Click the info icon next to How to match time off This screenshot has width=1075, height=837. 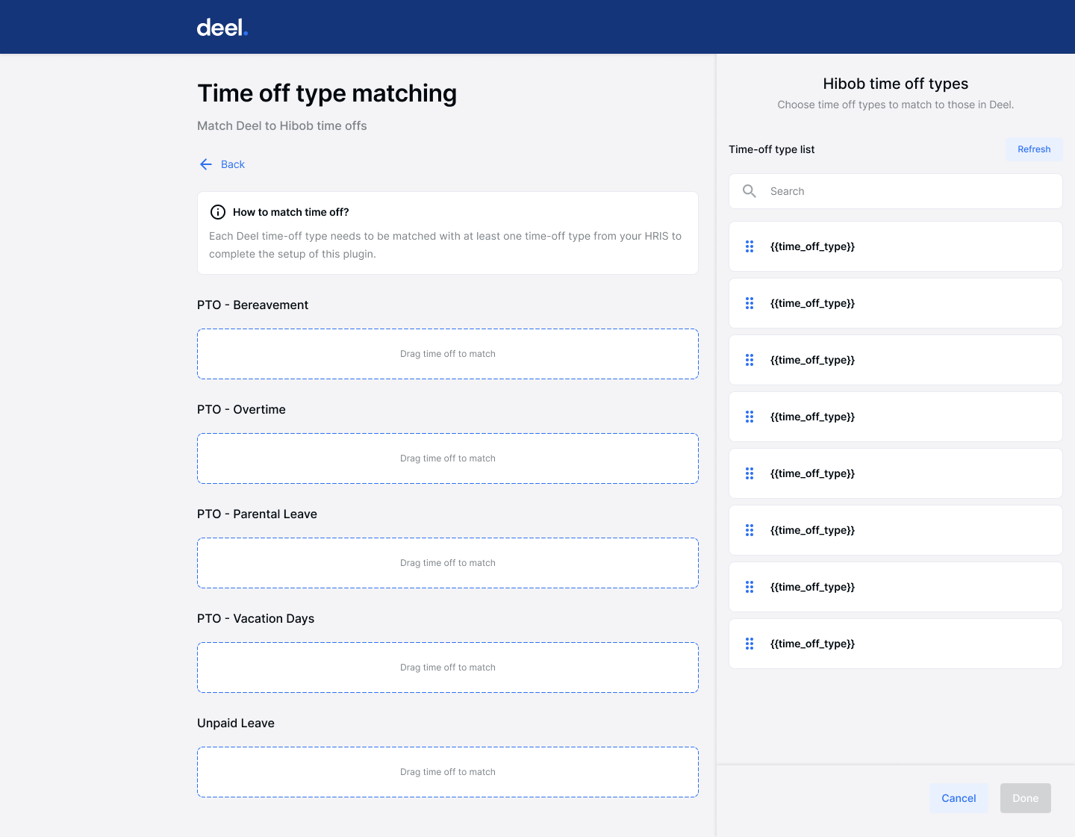click(x=218, y=212)
